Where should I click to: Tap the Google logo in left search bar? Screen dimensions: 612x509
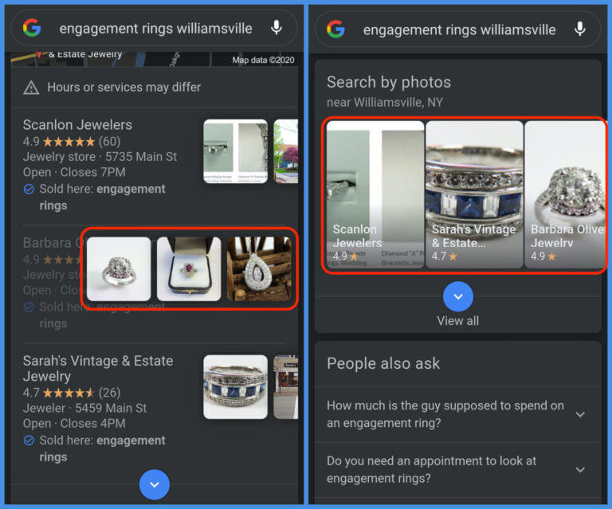pyautogui.click(x=32, y=29)
